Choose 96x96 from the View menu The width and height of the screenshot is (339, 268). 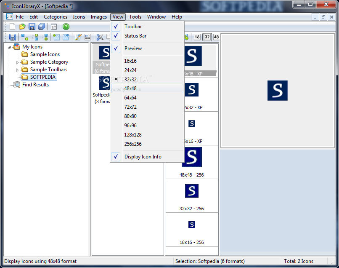pos(147,126)
